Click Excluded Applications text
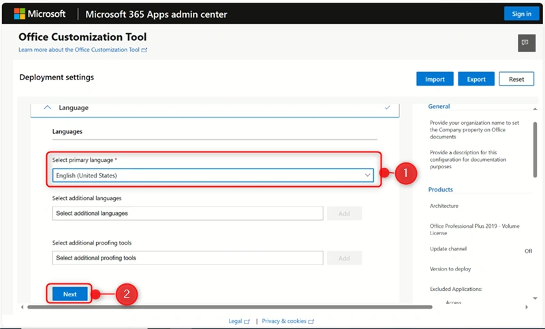The width and height of the screenshot is (545, 329). [456, 289]
